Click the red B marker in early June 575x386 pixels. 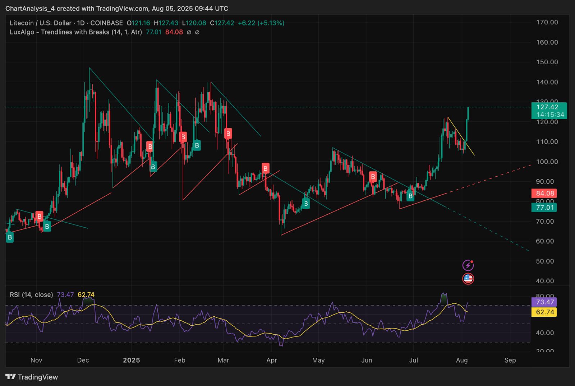373,177
